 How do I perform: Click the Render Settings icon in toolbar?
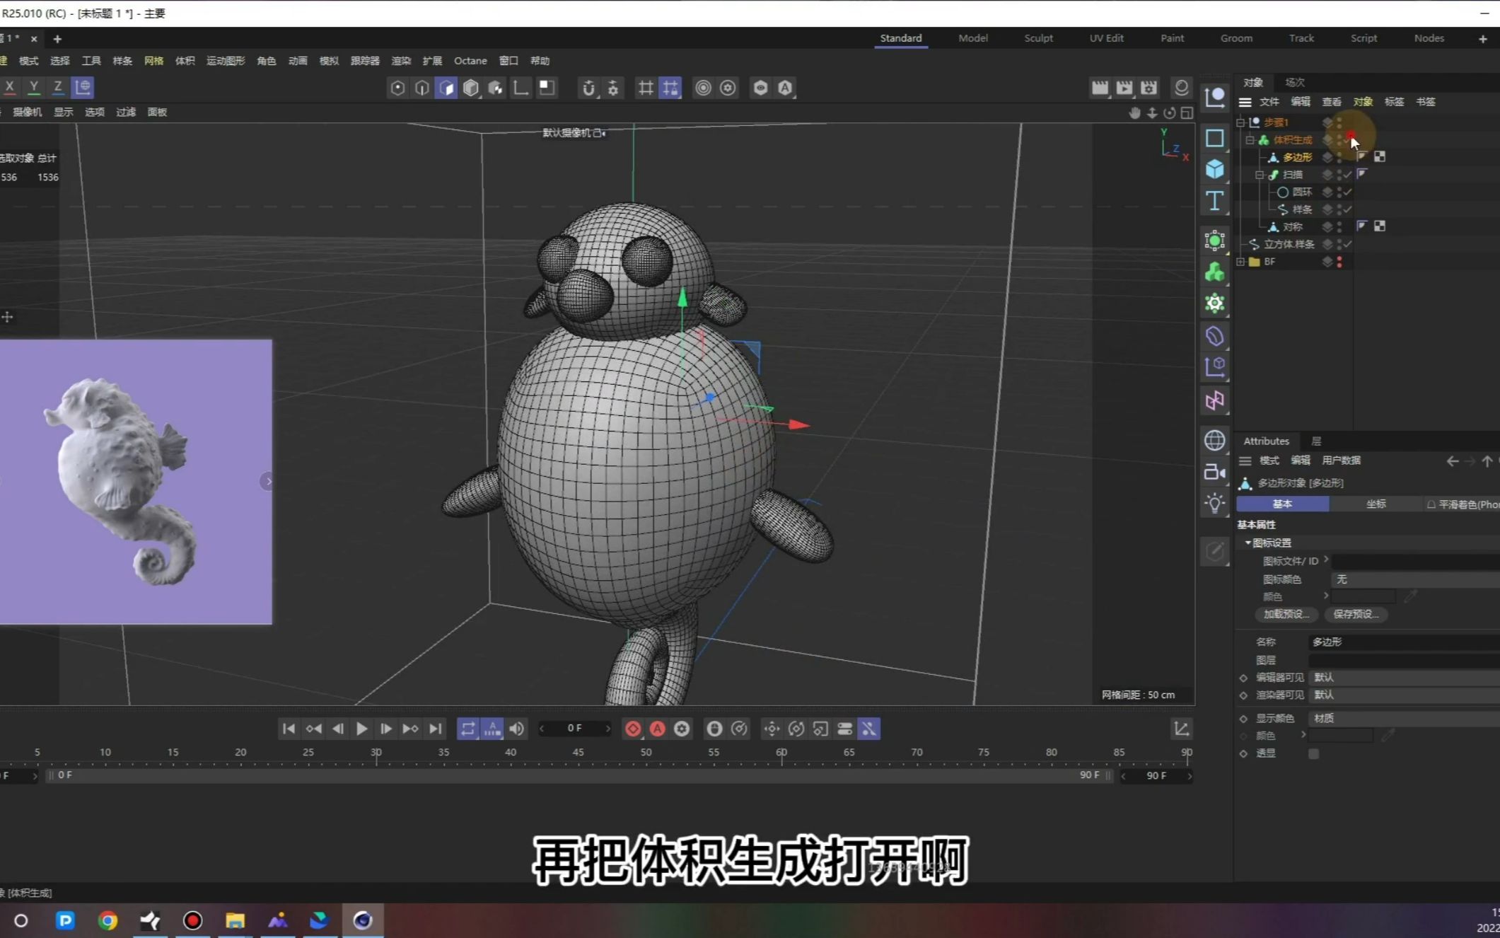1148,88
